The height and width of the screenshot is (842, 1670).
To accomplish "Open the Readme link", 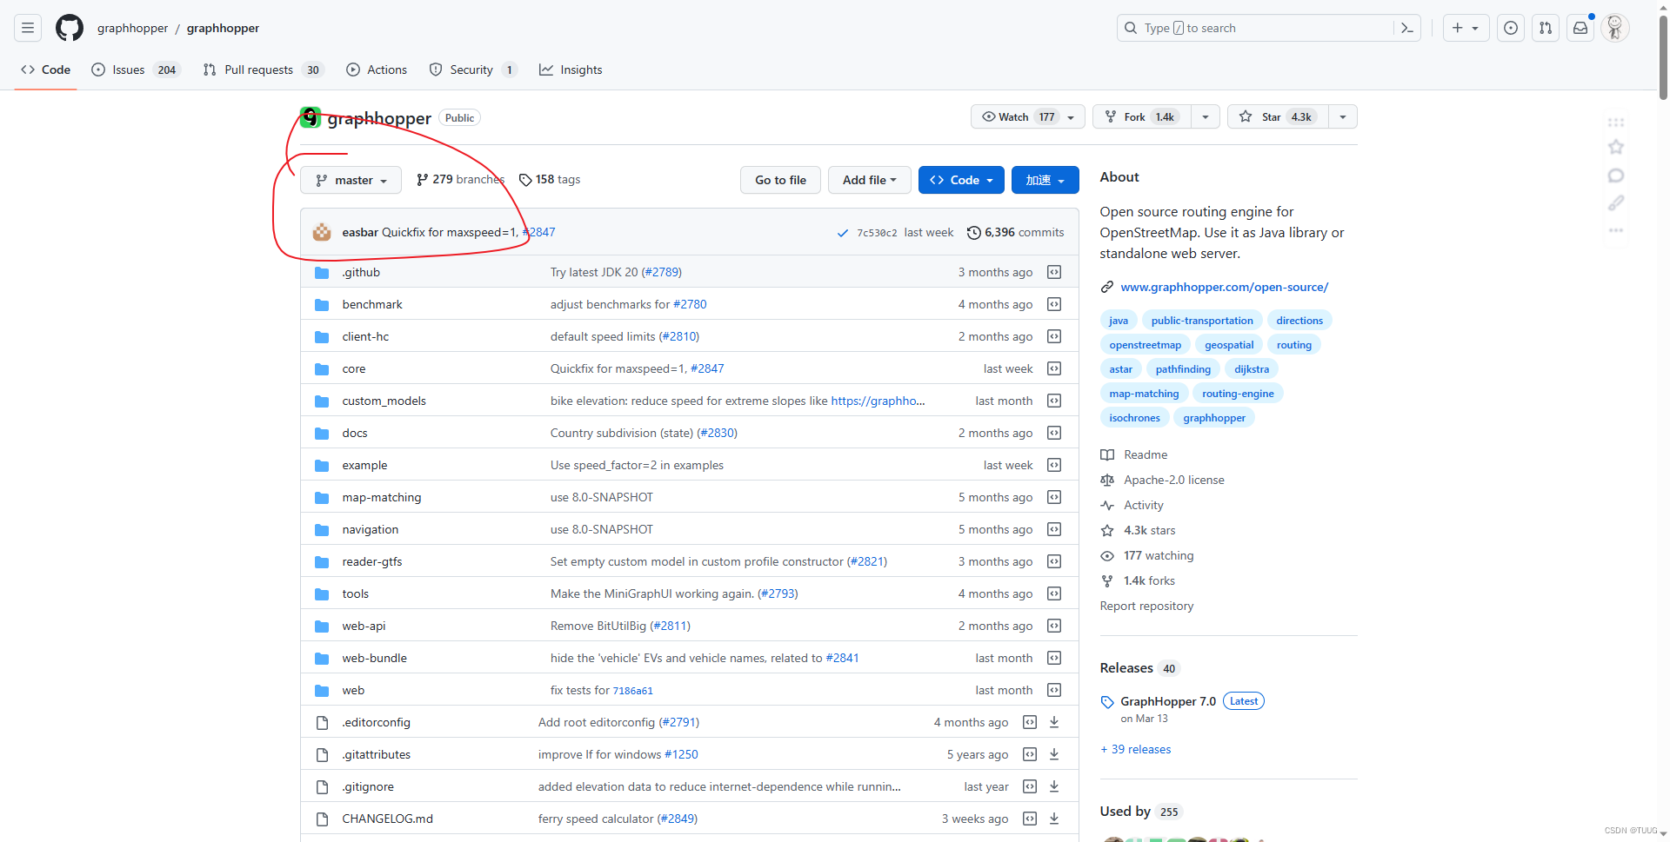I will click(1146, 454).
